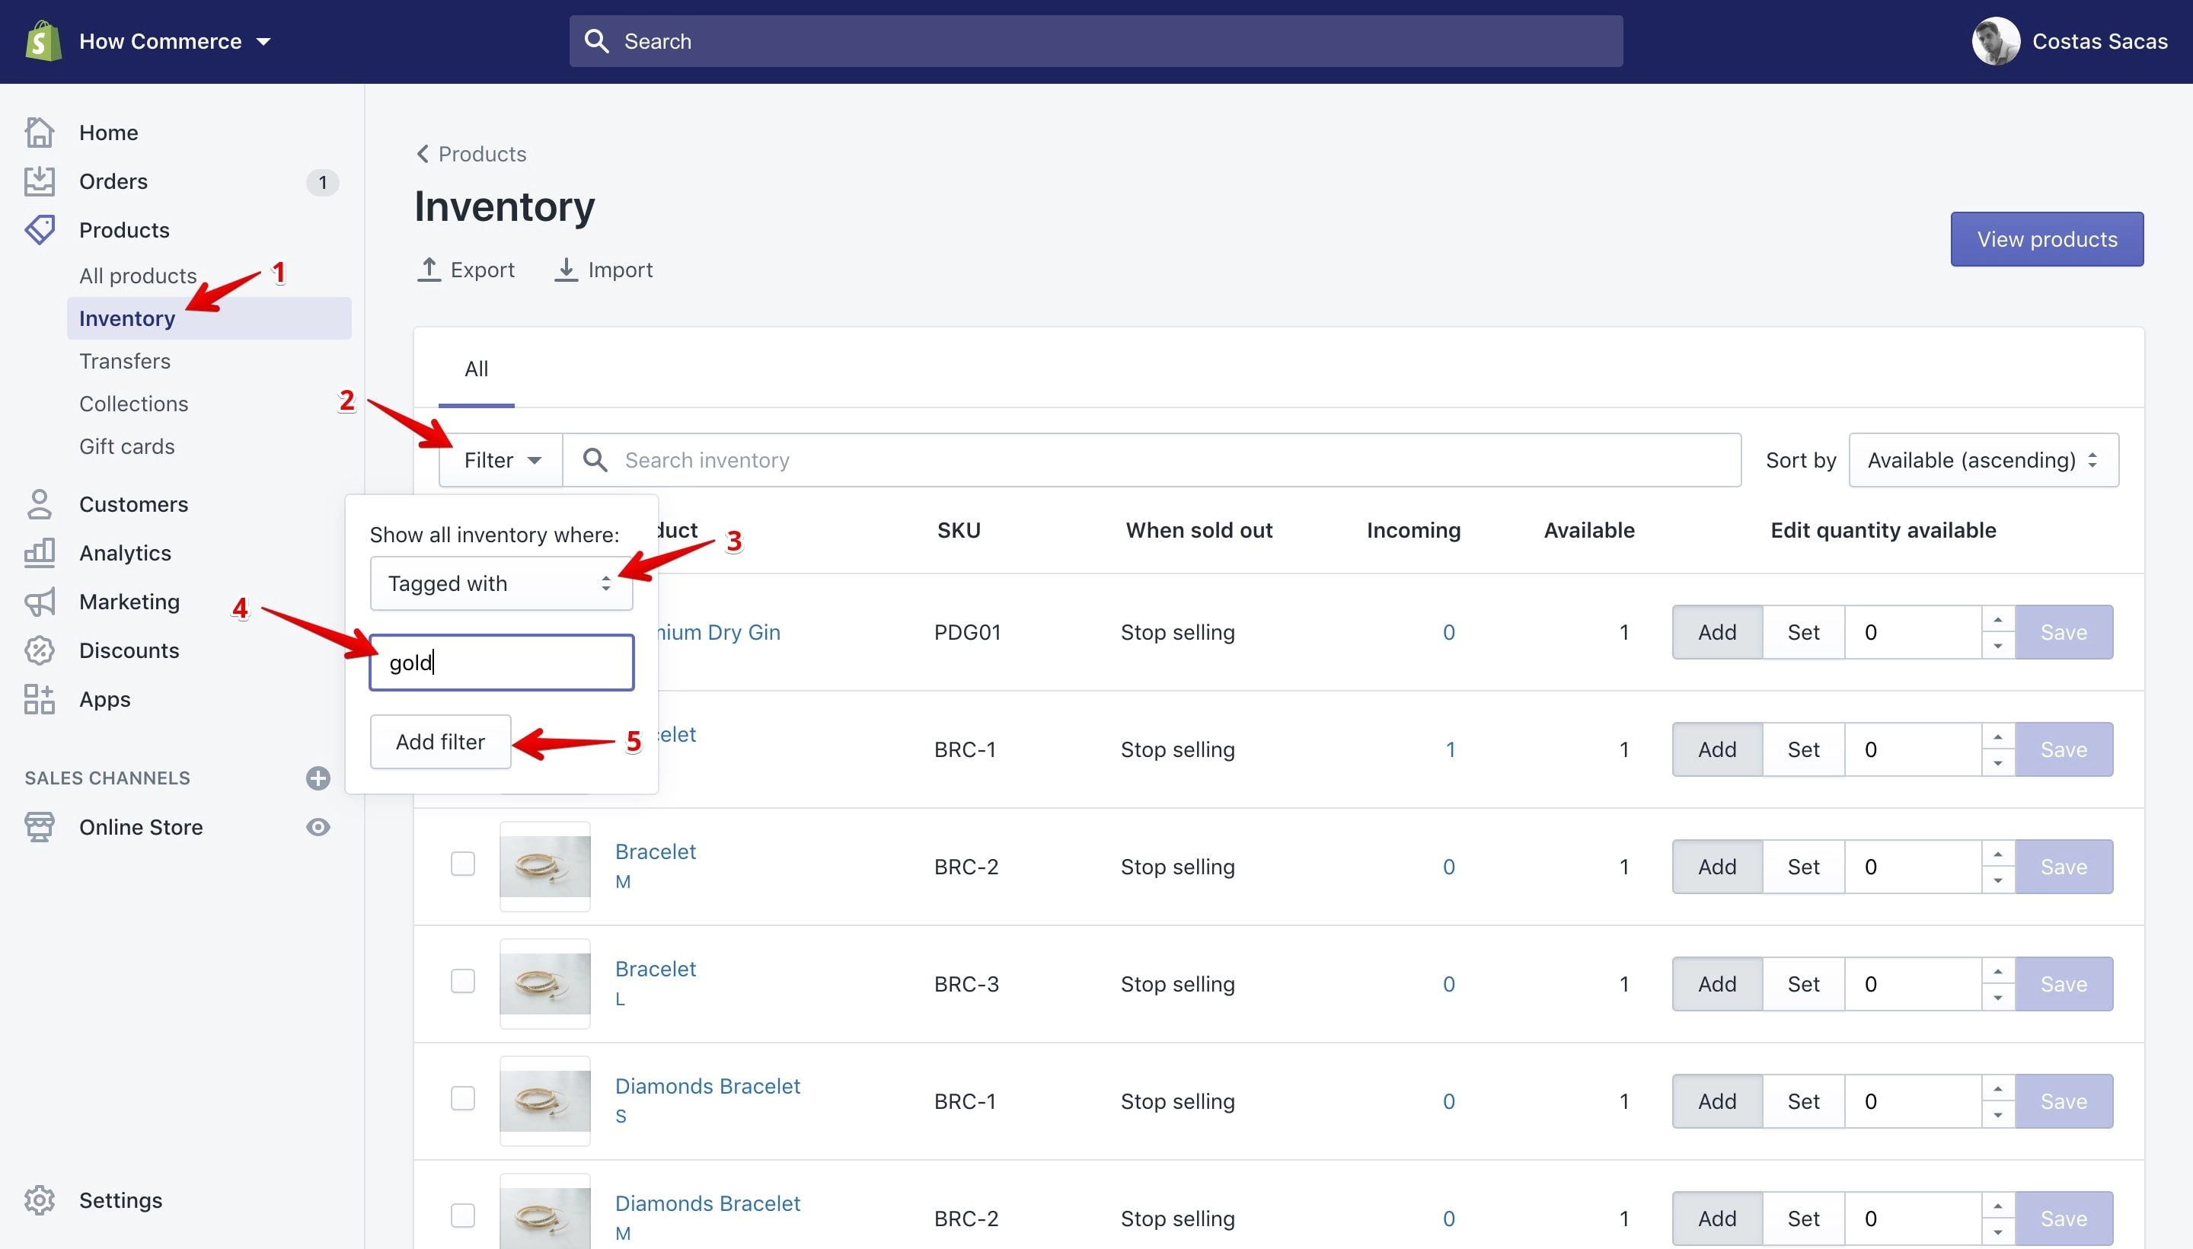This screenshot has width=2193, height=1249.
Task: Toggle Set mode for PDG01 row
Action: [1804, 632]
